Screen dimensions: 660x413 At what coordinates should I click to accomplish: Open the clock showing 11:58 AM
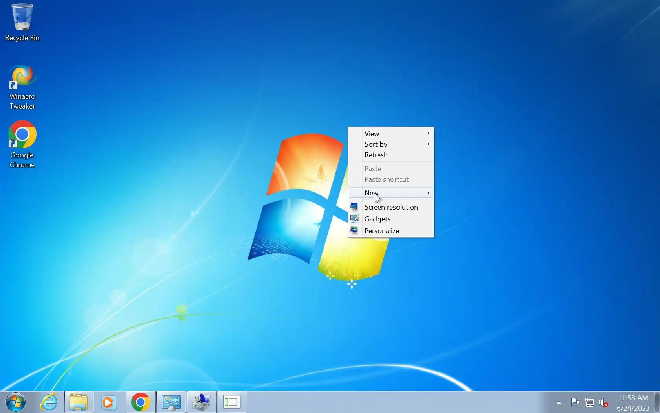click(x=633, y=403)
